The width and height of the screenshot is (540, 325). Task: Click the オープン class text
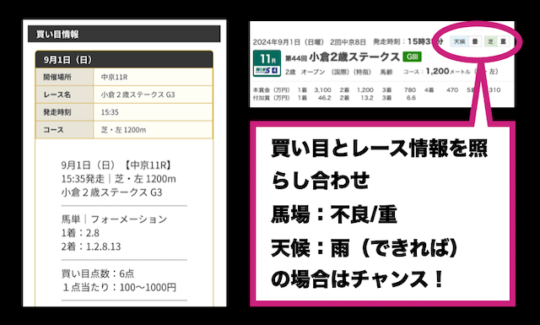[313, 72]
